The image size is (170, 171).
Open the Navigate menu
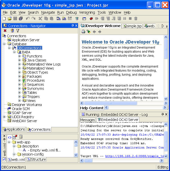pyautogui.click(x=48, y=12)
